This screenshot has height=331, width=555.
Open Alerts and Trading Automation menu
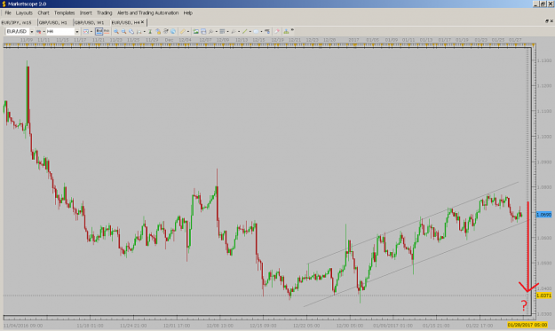(x=147, y=12)
